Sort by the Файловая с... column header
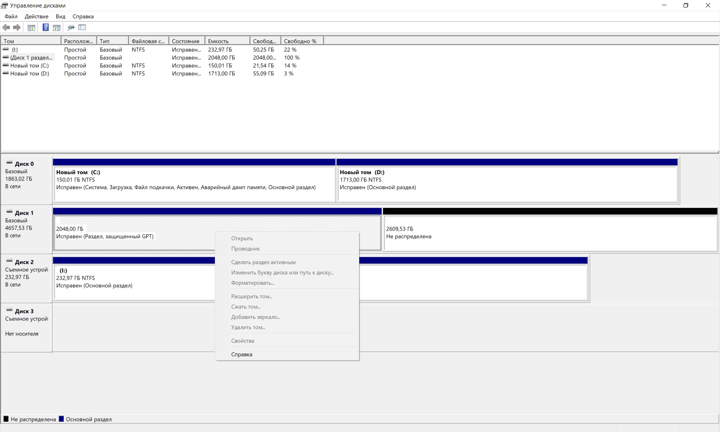 tap(148, 41)
